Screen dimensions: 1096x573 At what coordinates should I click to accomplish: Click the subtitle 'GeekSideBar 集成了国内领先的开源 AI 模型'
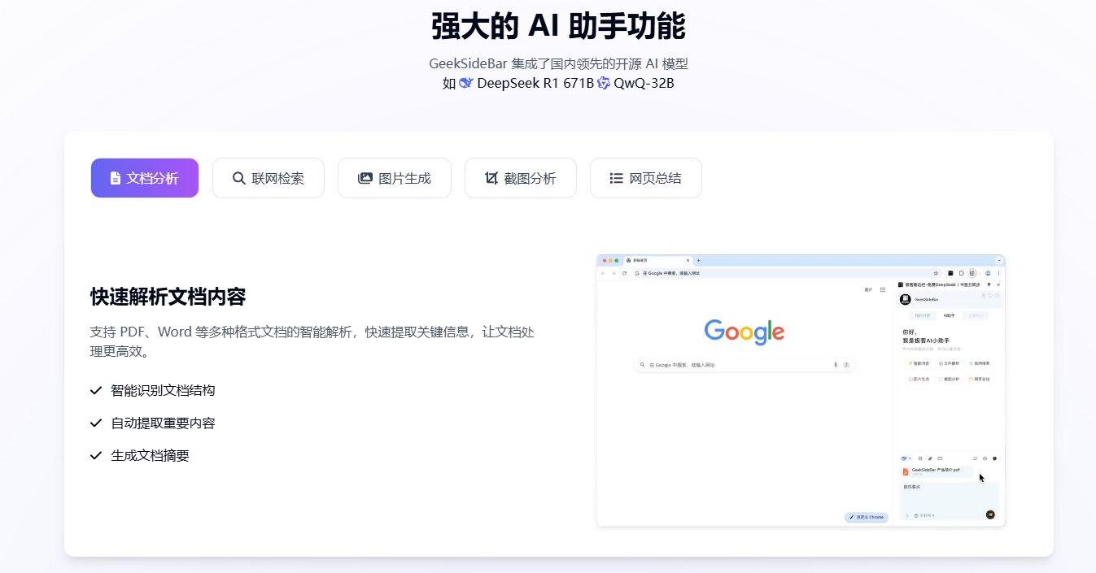[558, 63]
